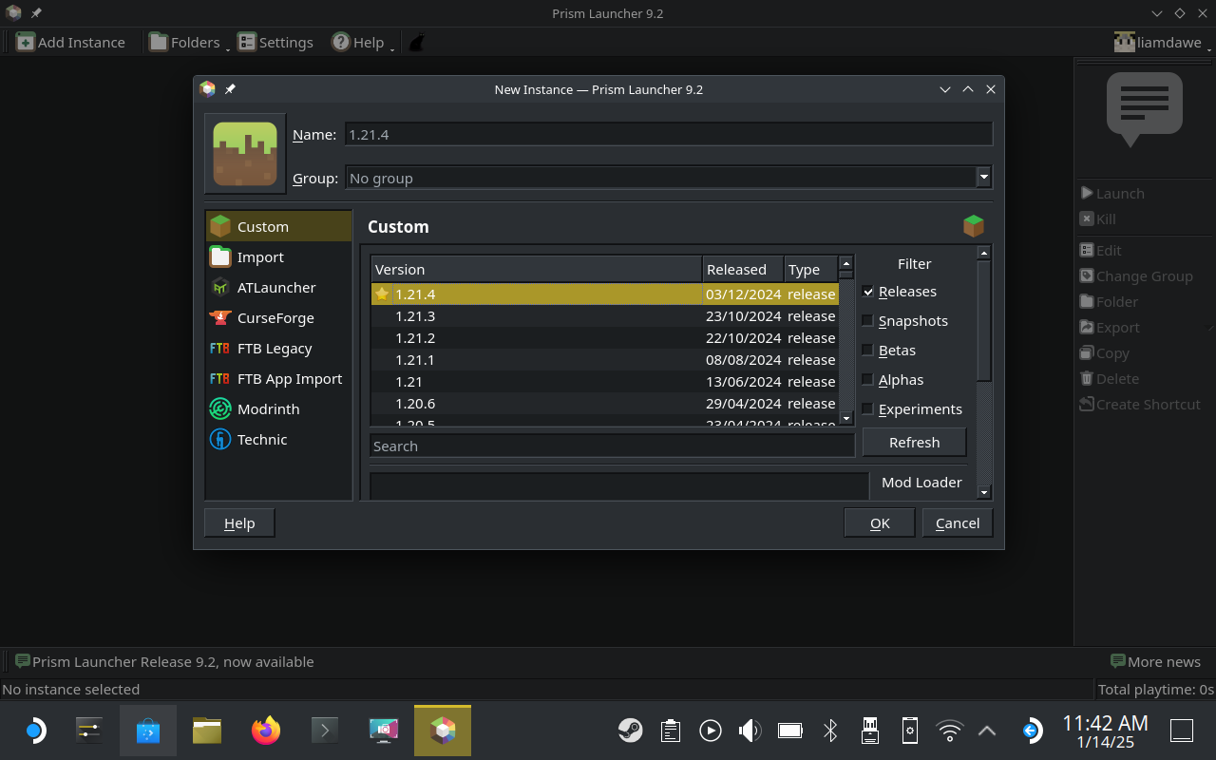Click Add Instance in the toolbar
Viewport: 1216px width, 760px height.
[71, 43]
